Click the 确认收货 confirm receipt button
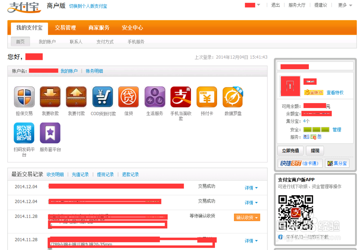The height and width of the screenshot is (250, 360). click(x=247, y=217)
